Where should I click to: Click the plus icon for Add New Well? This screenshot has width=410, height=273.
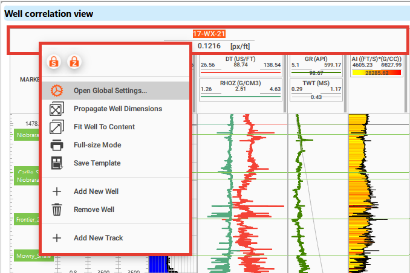click(x=57, y=191)
